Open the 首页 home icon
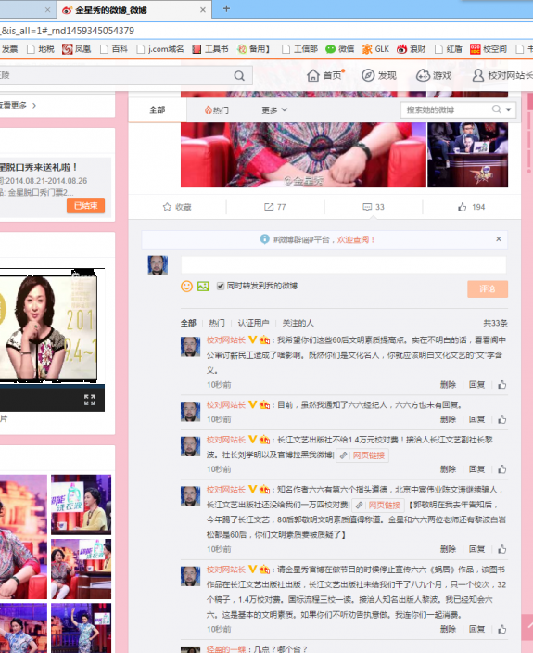 click(313, 75)
